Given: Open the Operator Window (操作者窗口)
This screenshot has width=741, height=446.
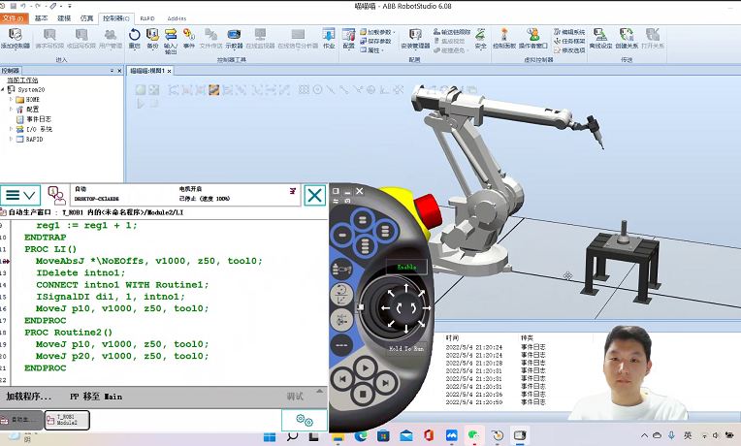Looking at the screenshot, I should [533, 38].
